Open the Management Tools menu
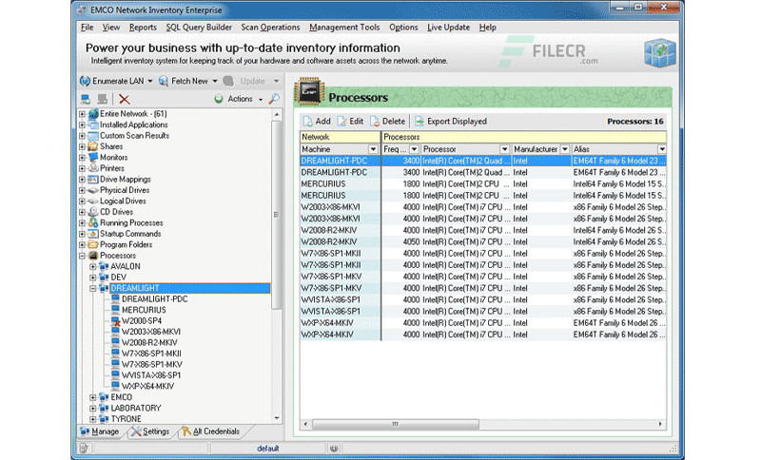 pos(344,28)
